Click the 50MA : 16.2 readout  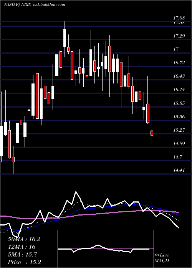coord(24,239)
